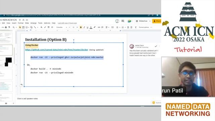
Task: Click the yellow Share button
Action: [157, 21]
